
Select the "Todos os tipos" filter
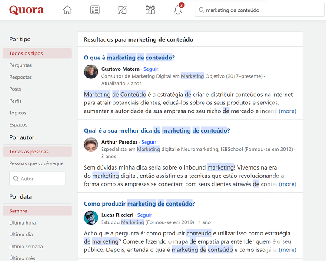tap(37, 53)
